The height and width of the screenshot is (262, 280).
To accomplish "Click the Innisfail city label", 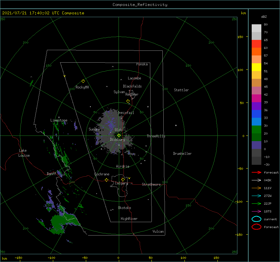I will pyautogui.click(x=126, y=113).
